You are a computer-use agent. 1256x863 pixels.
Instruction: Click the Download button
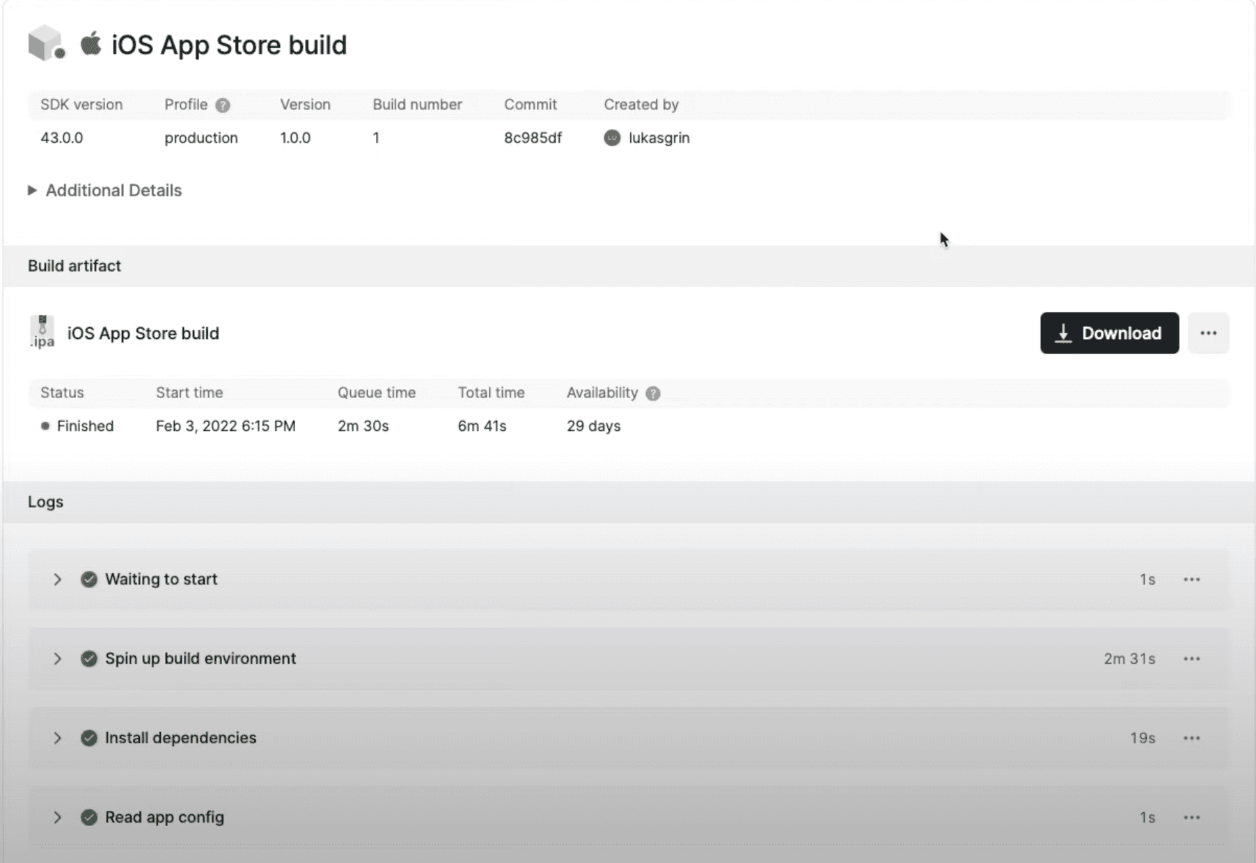tap(1109, 333)
